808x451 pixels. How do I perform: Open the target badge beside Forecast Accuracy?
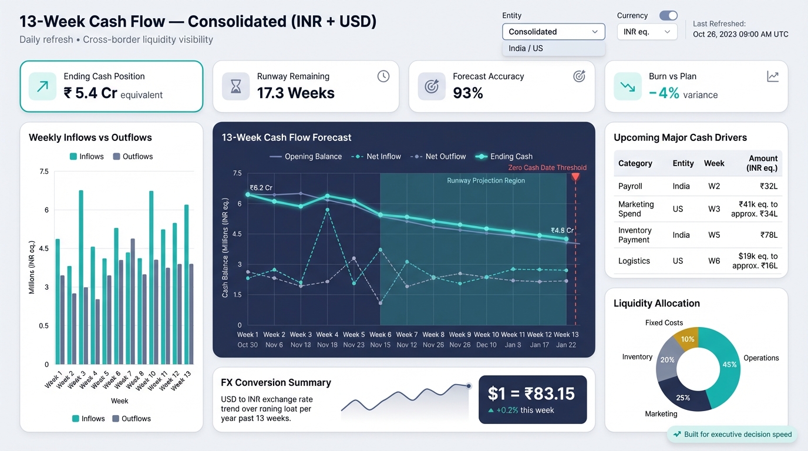point(579,76)
